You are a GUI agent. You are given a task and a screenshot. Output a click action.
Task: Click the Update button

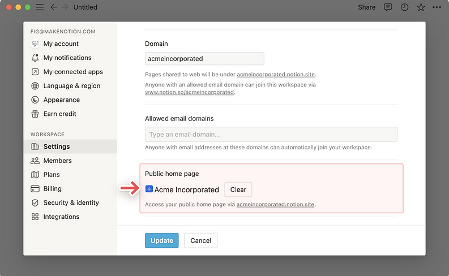pyautogui.click(x=162, y=240)
